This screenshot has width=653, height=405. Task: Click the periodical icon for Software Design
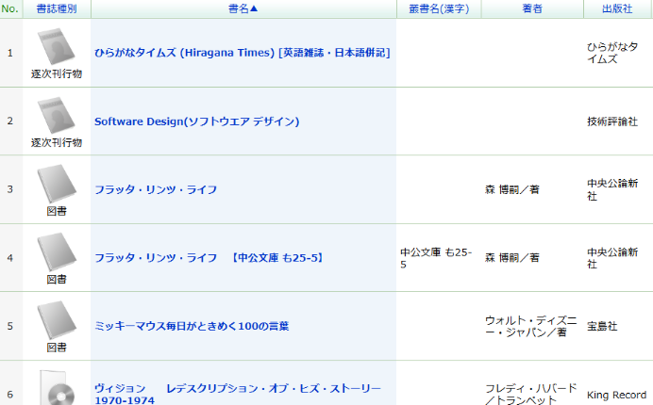[57, 115]
